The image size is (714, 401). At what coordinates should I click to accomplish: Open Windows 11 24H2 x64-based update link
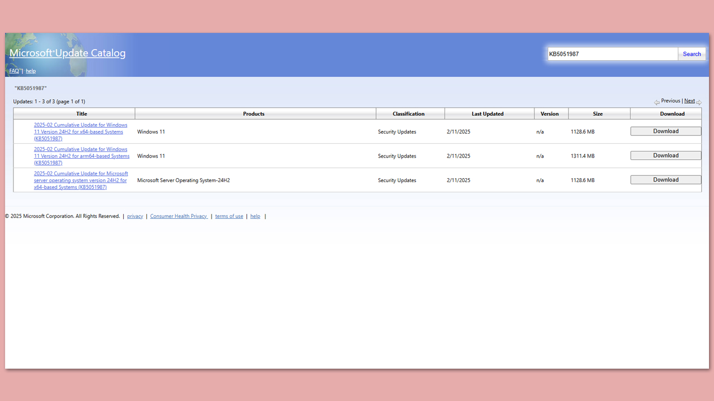tap(81, 131)
